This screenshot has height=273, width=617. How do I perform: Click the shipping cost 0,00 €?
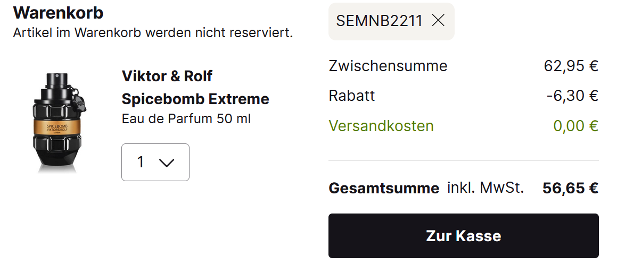(x=575, y=126)
